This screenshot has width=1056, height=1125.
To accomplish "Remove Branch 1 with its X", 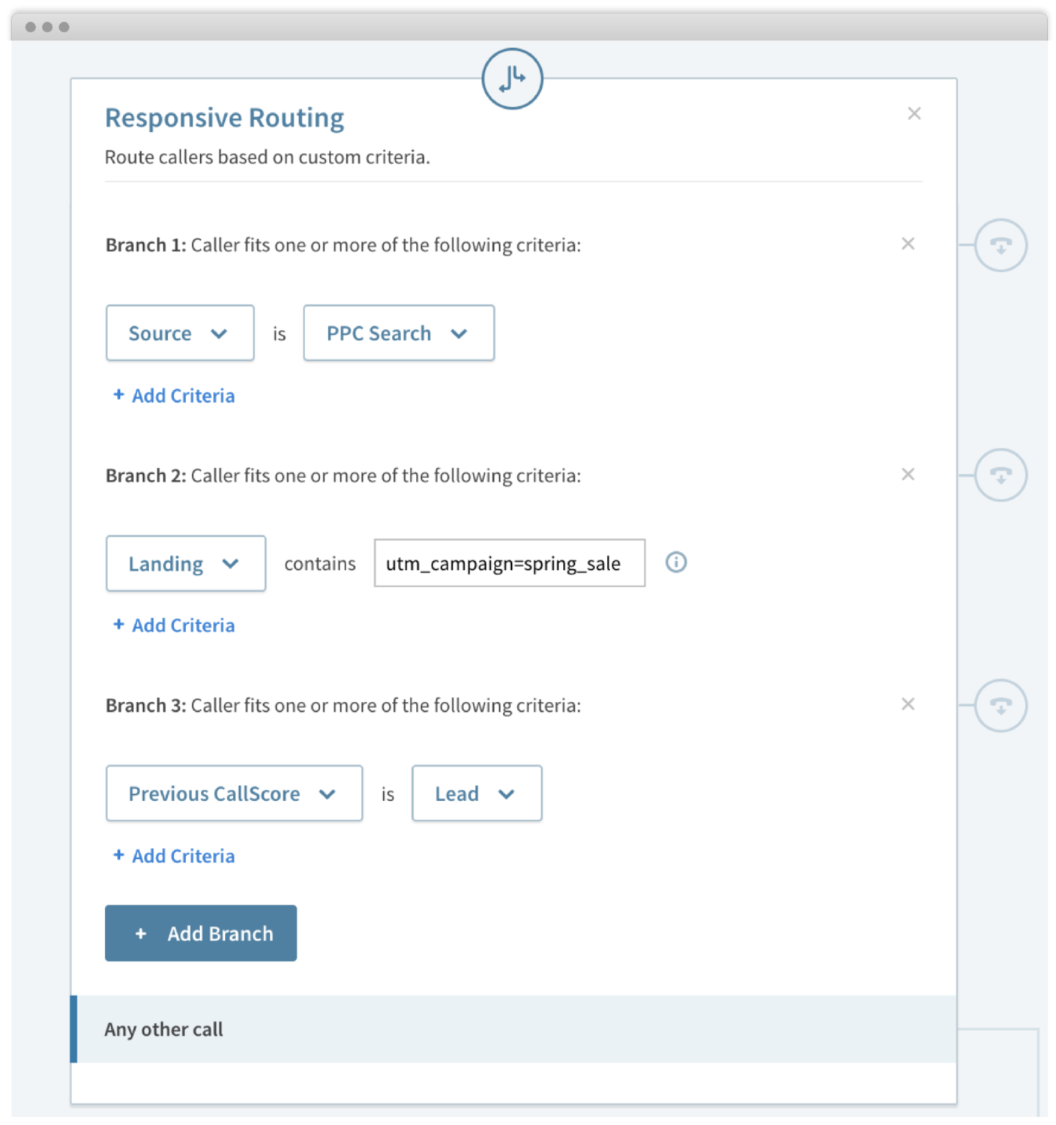I will point(908,244).
